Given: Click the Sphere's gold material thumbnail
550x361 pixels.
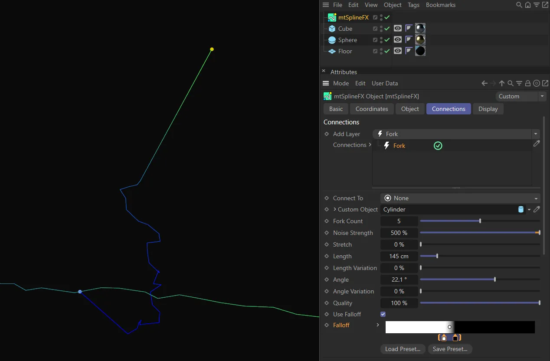Looking at the screenshot, I should [x=420, y=39].
